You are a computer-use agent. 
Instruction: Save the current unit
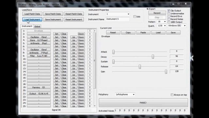tap(173, 32)
